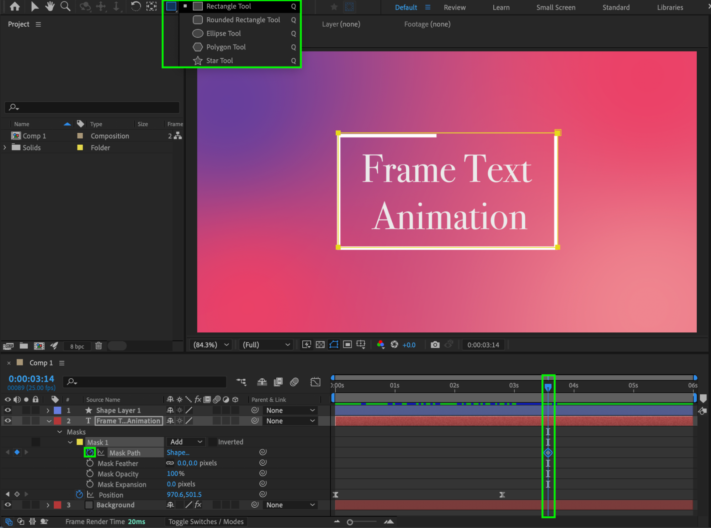Toggle transparency grid in viewer

[x=320, y=345]
